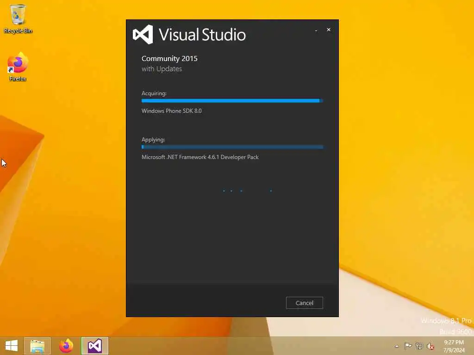The width and height of the screenshot is (474, 355).
Task: Click the Applying progress bar
Action: pos(232,147)
